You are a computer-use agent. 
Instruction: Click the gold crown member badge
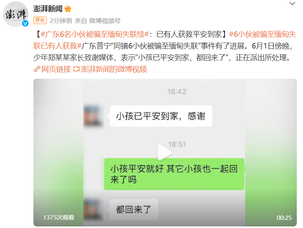click(x=68, y=9)
